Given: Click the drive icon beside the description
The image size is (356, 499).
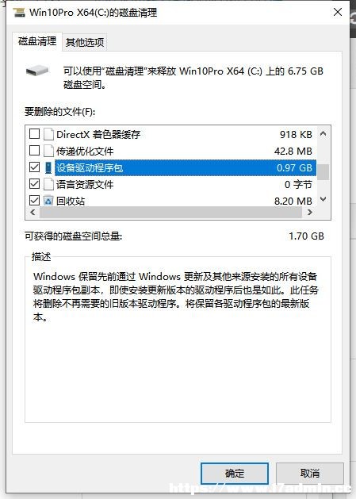Looking at the screenshot, I should 37,71.
